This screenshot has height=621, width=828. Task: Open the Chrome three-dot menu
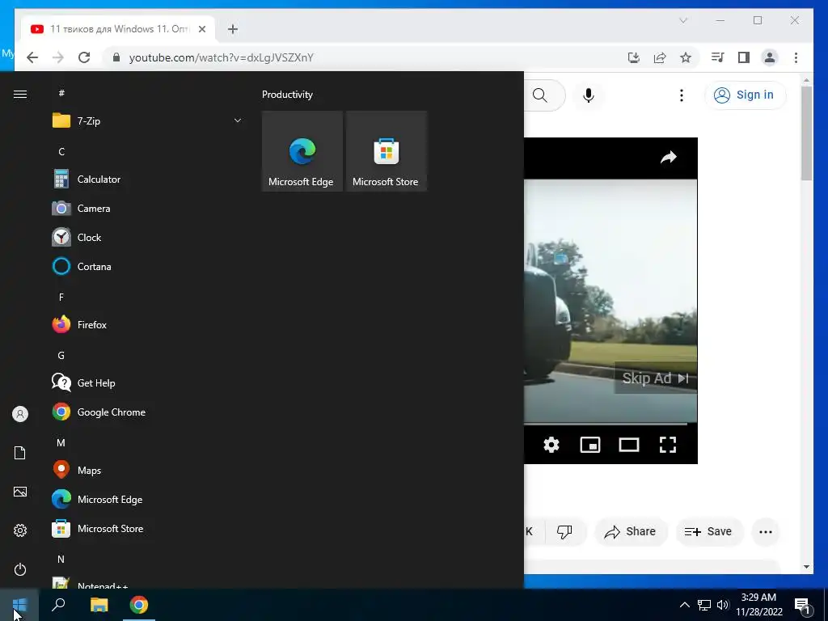pos(796,57)
